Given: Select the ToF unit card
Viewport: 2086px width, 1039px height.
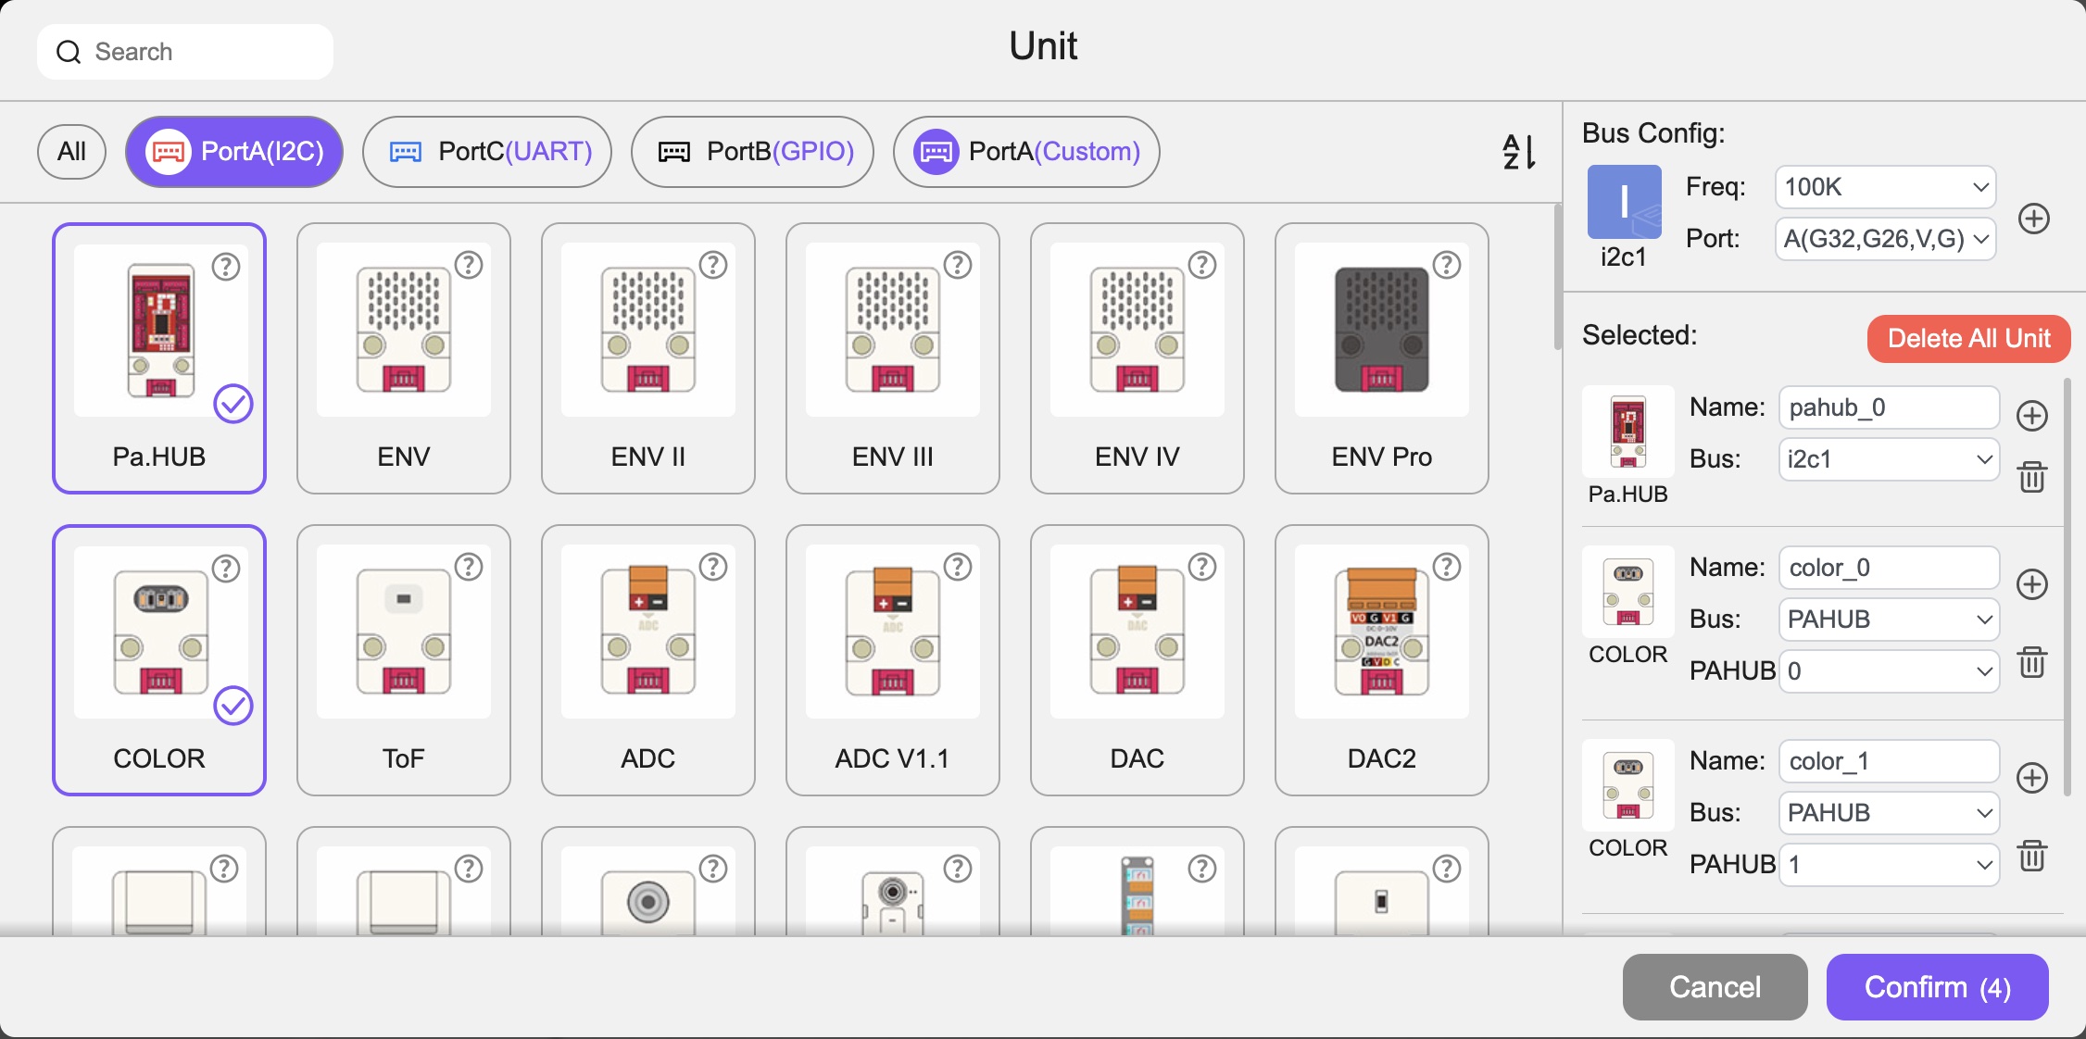Looking at the screenshot, I should [x=404, y=660].
